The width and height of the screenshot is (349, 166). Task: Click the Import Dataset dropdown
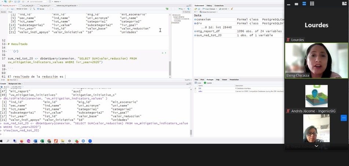point(209,9)
